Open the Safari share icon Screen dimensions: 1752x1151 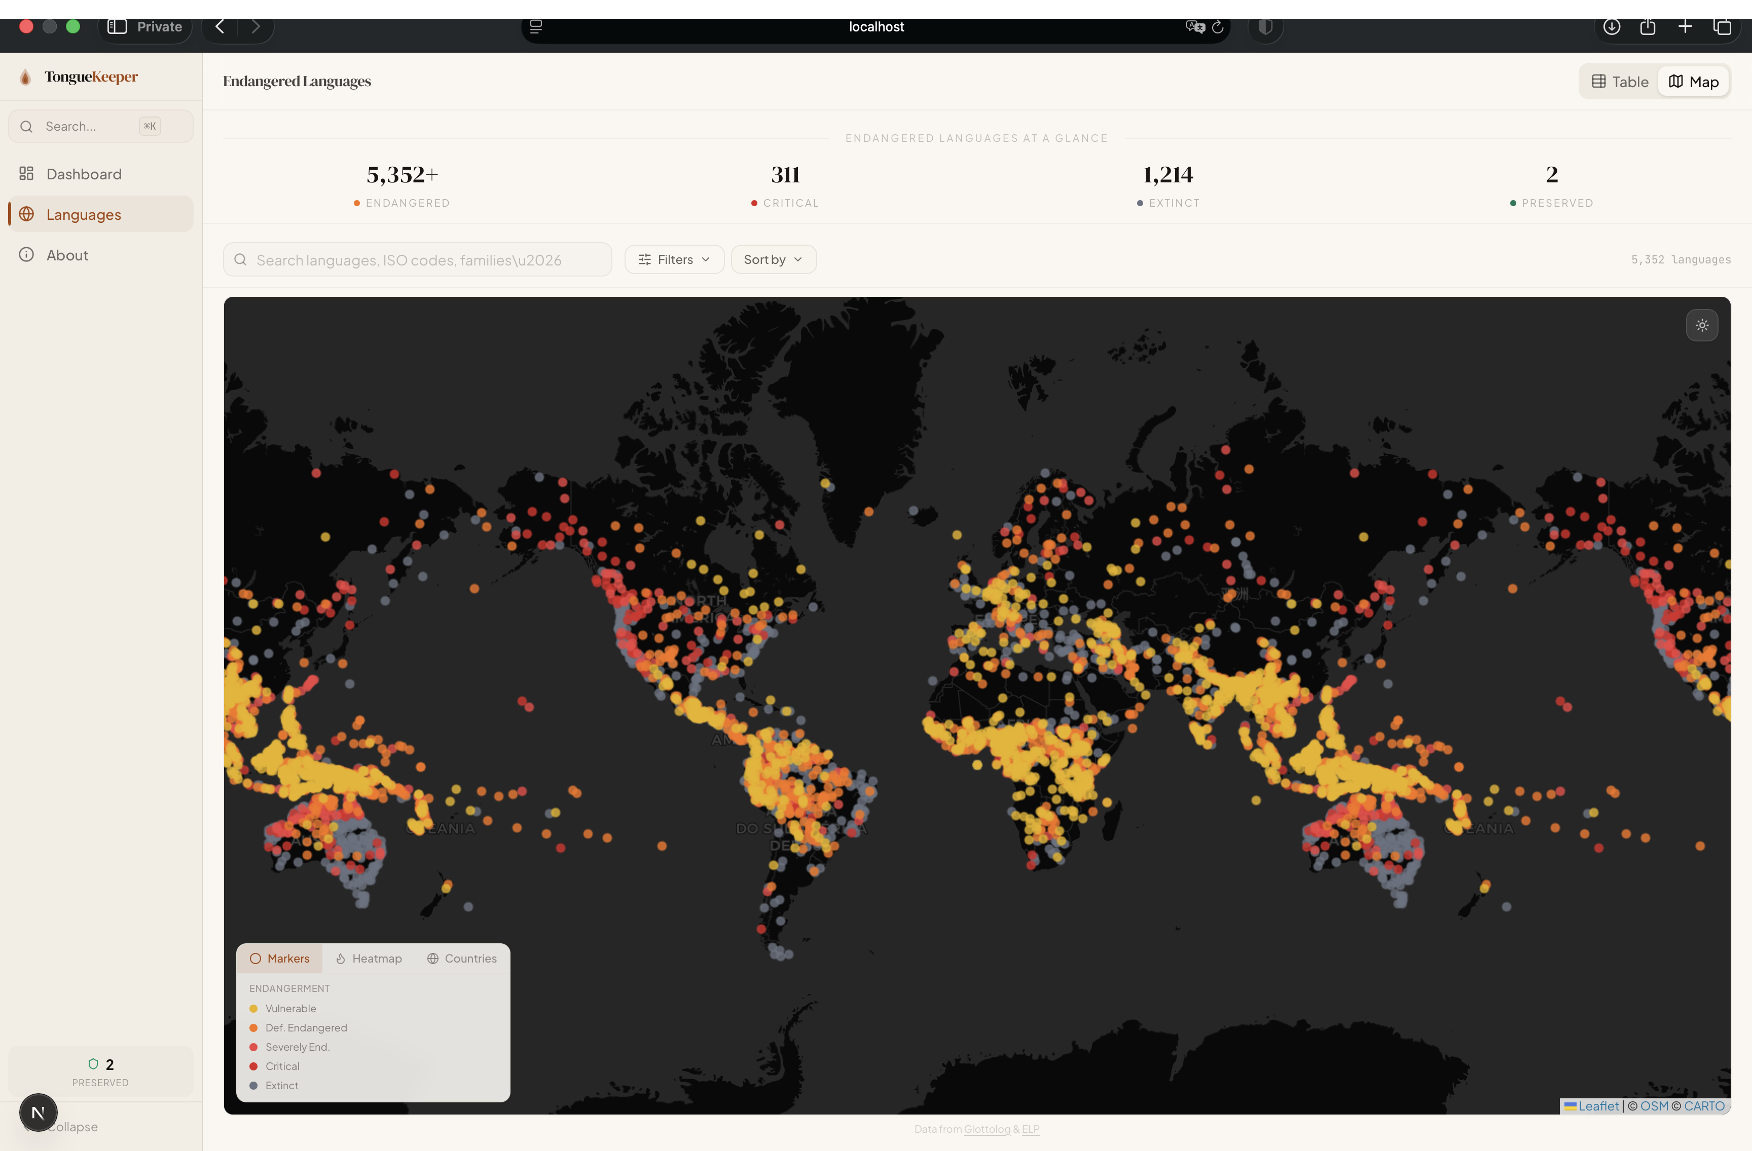1648,27
